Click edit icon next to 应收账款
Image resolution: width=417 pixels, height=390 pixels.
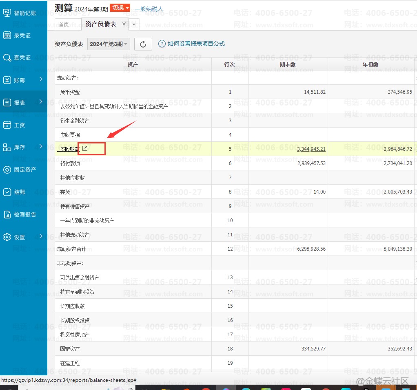tap(85, 148)
